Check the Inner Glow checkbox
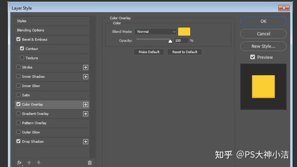 [18, 86]
